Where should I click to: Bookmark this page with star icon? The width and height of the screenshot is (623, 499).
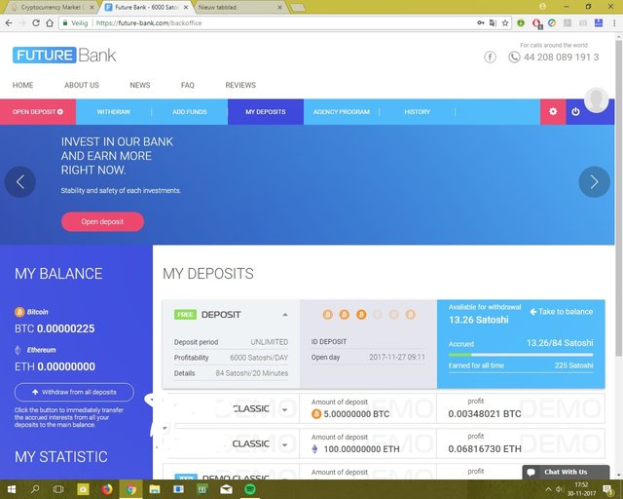point(505,23)
